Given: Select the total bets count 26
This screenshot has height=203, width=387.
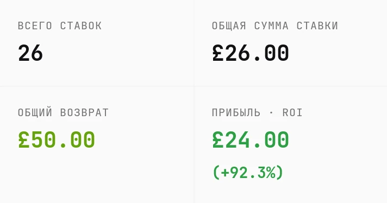Looking at the screenshot, I should [x=30, y=53].
